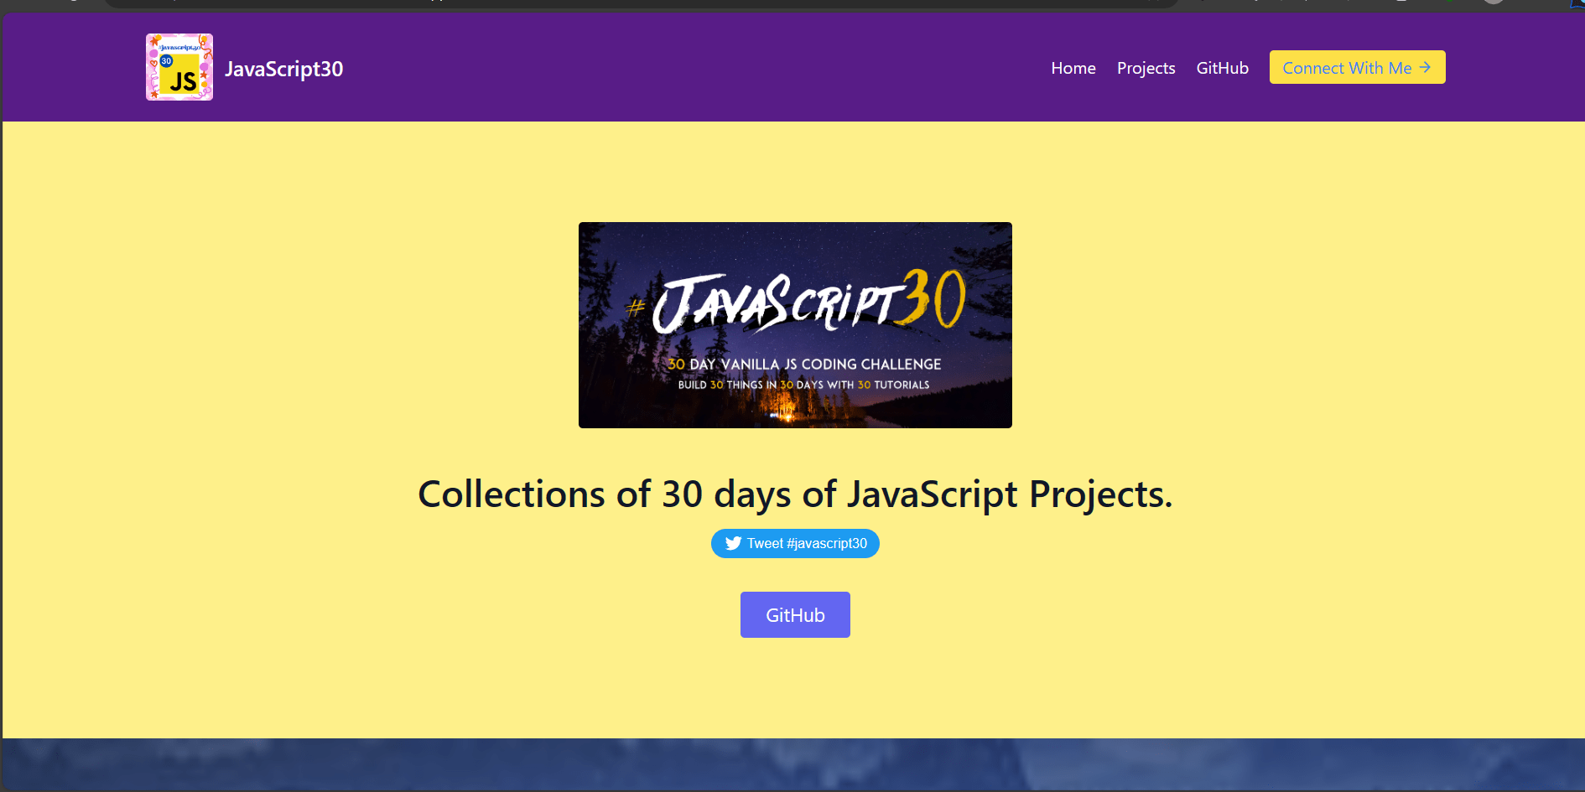The image size is (1585, 792).
Task: Click the yellow hash symbol in banner
Action: tap(636, 308)
